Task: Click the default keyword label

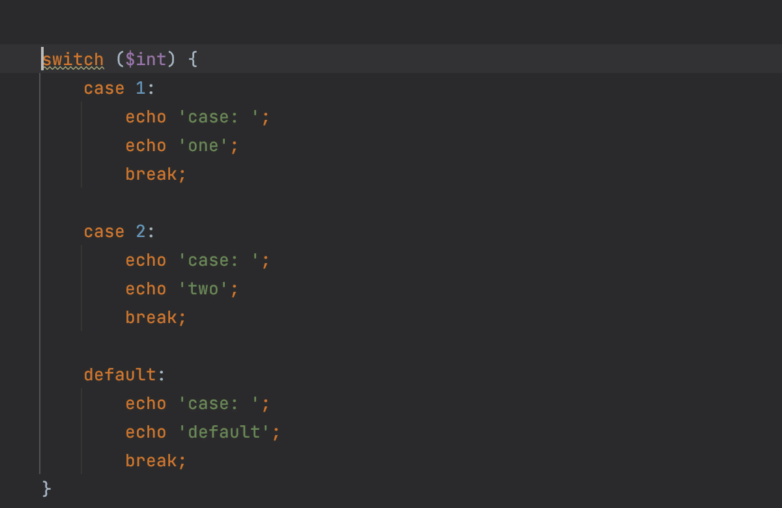Action: click(120, 375)
